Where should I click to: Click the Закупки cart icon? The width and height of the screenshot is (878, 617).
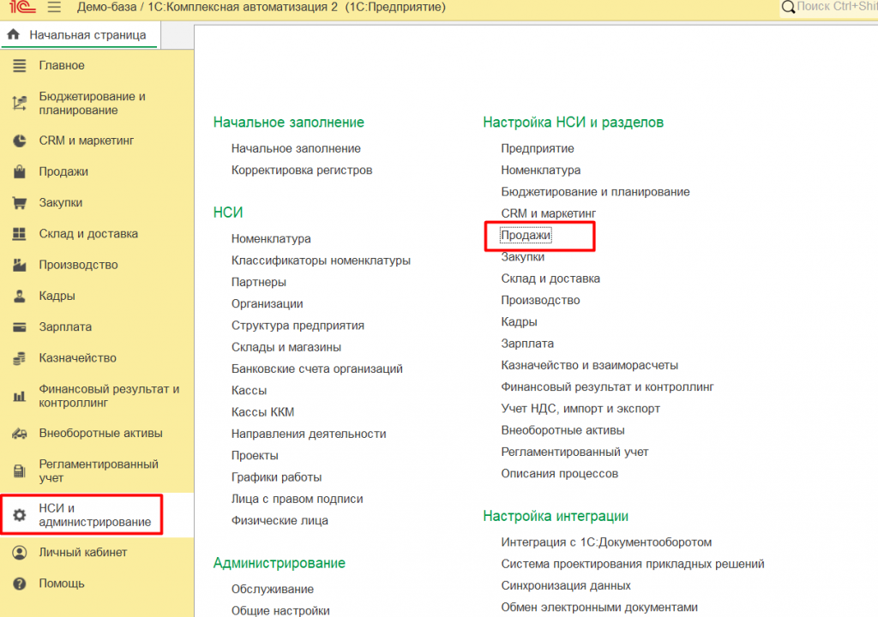pos(20,203)
